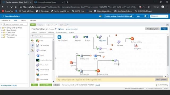Select the Try/Catch shape on canvas
This screenshot has height=95, width=170.
point(71,63)
